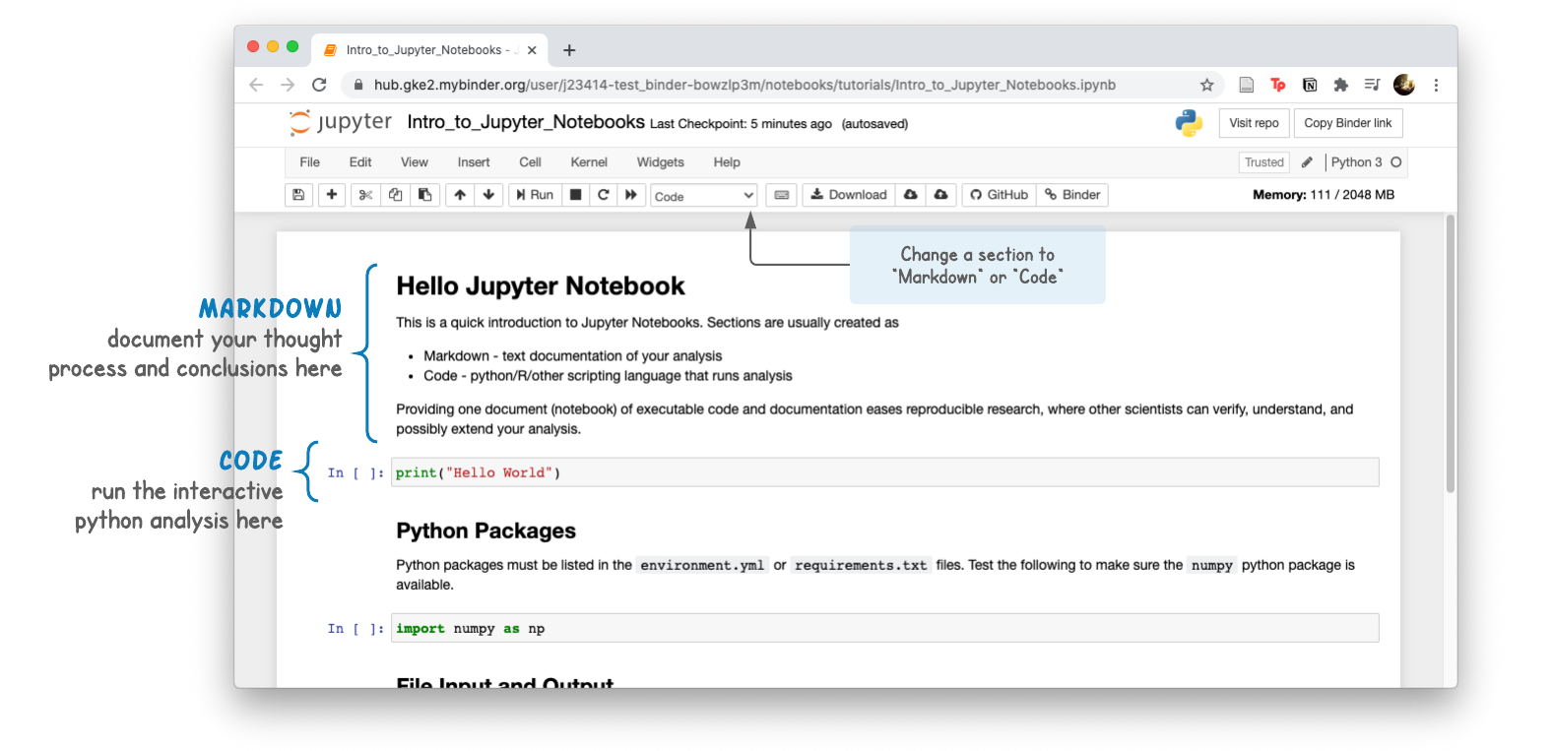Open the File menu
The width and height of the screenshot is (1552, 751).
[x=310, y=162]
